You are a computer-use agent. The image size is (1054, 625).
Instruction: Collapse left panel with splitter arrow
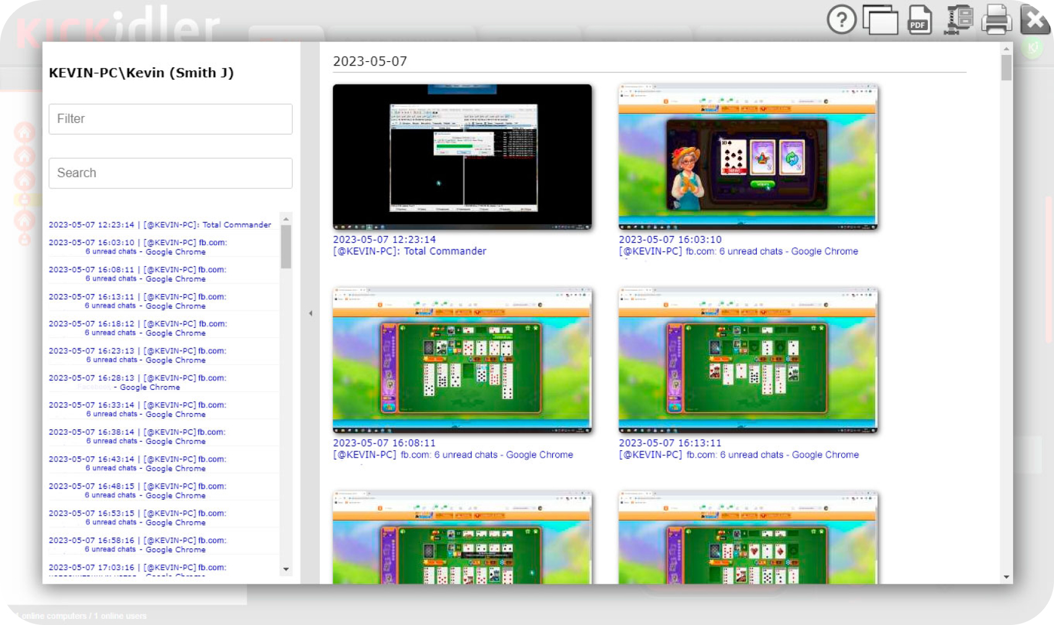[311, 313]
